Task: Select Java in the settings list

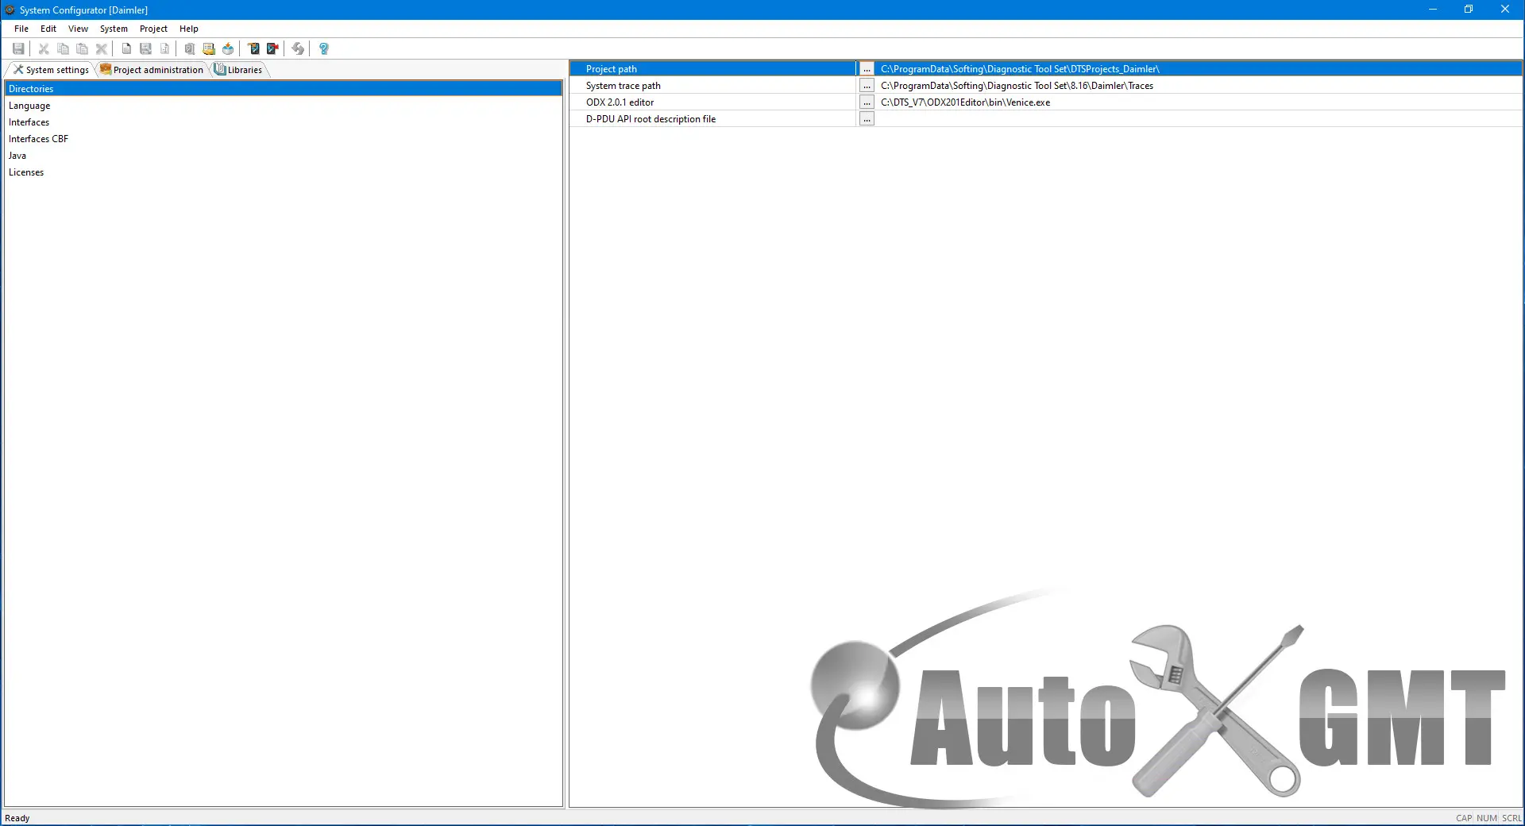Action: pos(284,156)
